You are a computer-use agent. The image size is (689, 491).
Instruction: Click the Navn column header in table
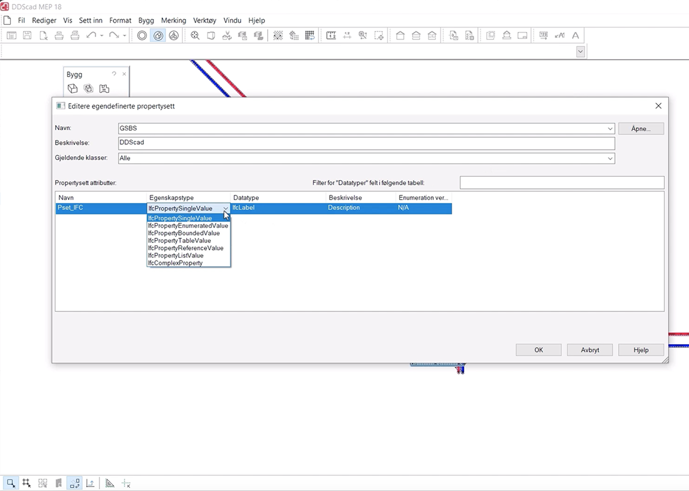101,198
